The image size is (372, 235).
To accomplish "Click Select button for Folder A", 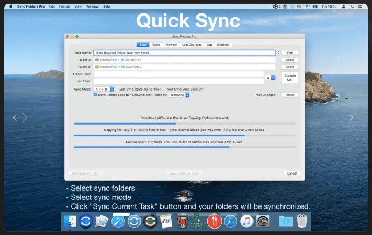I will [290, 60].
